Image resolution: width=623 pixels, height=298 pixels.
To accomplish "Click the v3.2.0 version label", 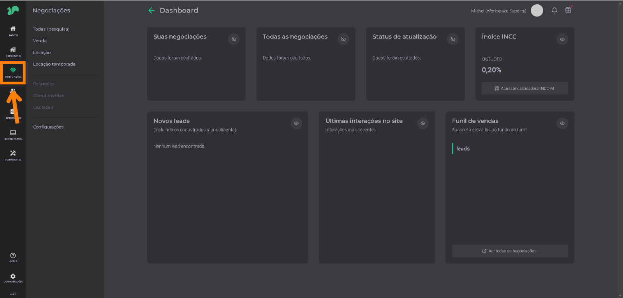I will pyautogui.click(x=13, y=294).
